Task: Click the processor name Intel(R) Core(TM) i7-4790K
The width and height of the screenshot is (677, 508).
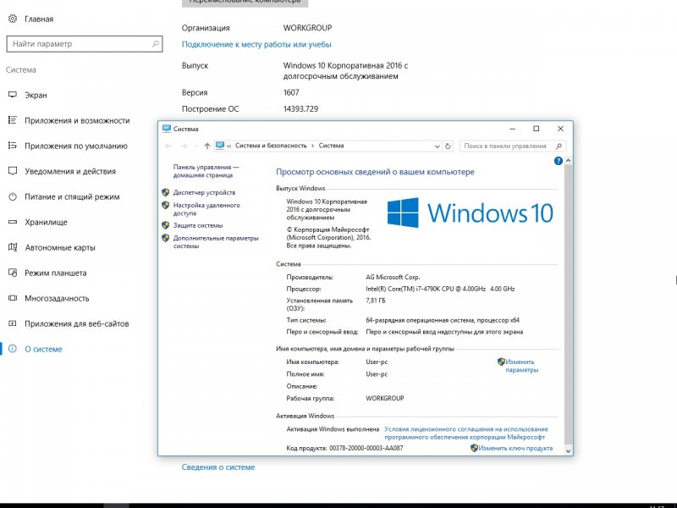Action: (x=440, y=289)
